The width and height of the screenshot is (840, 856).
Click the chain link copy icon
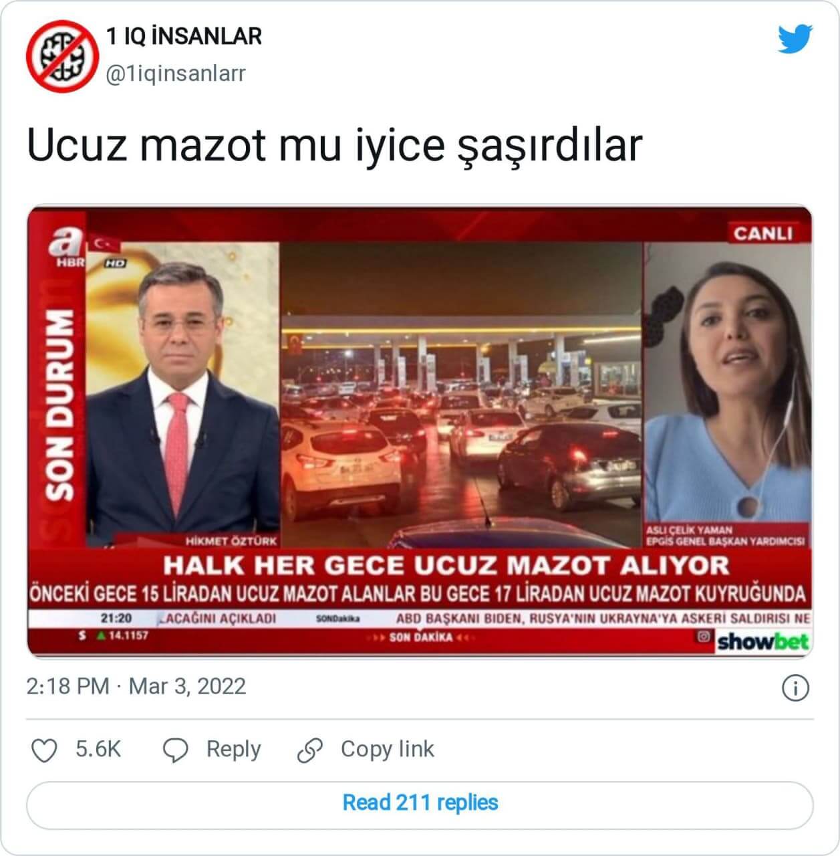pos(310,750)
